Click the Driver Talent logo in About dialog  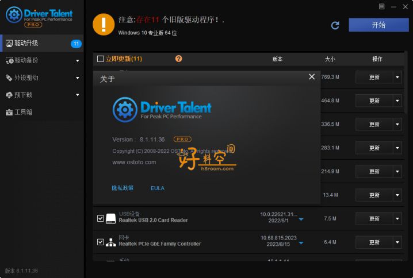(x=162, y=110)
